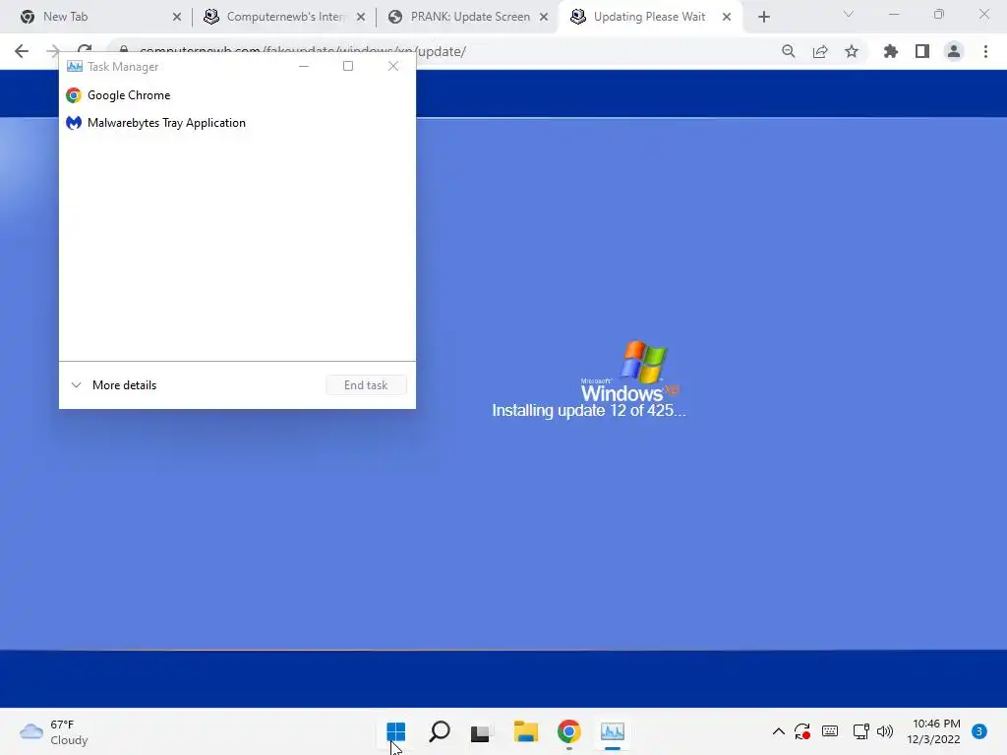Open a new Chrome tab with plus
Viewport: 1007px width, 755px height.
[x=763, y=17]
